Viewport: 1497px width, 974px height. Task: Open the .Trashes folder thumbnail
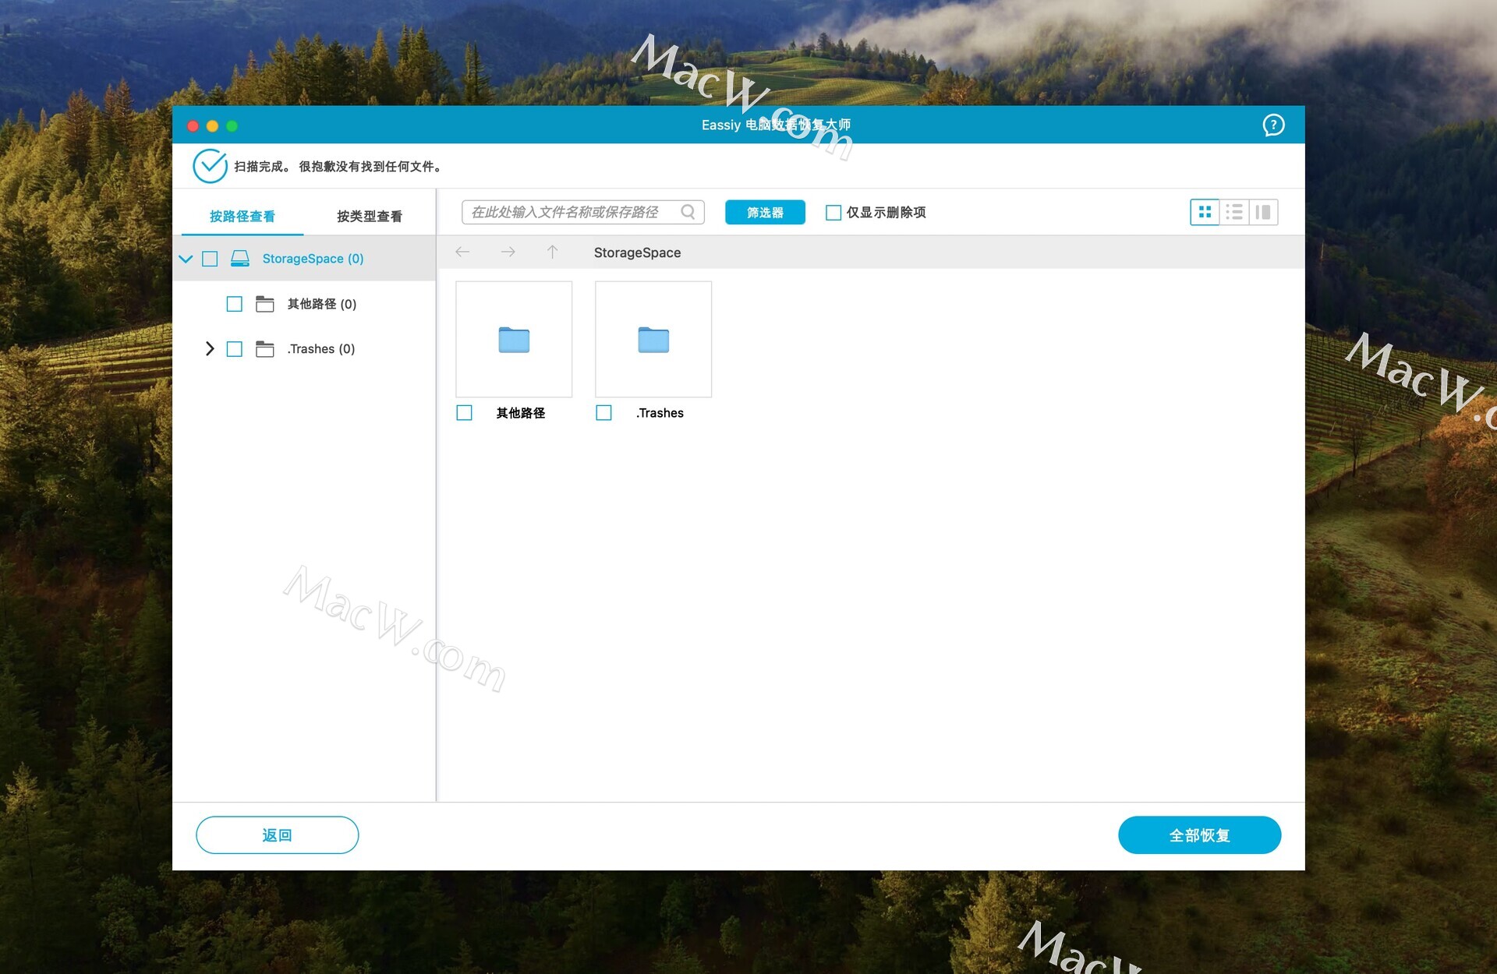pyautogui.click(x=653, y=339)
